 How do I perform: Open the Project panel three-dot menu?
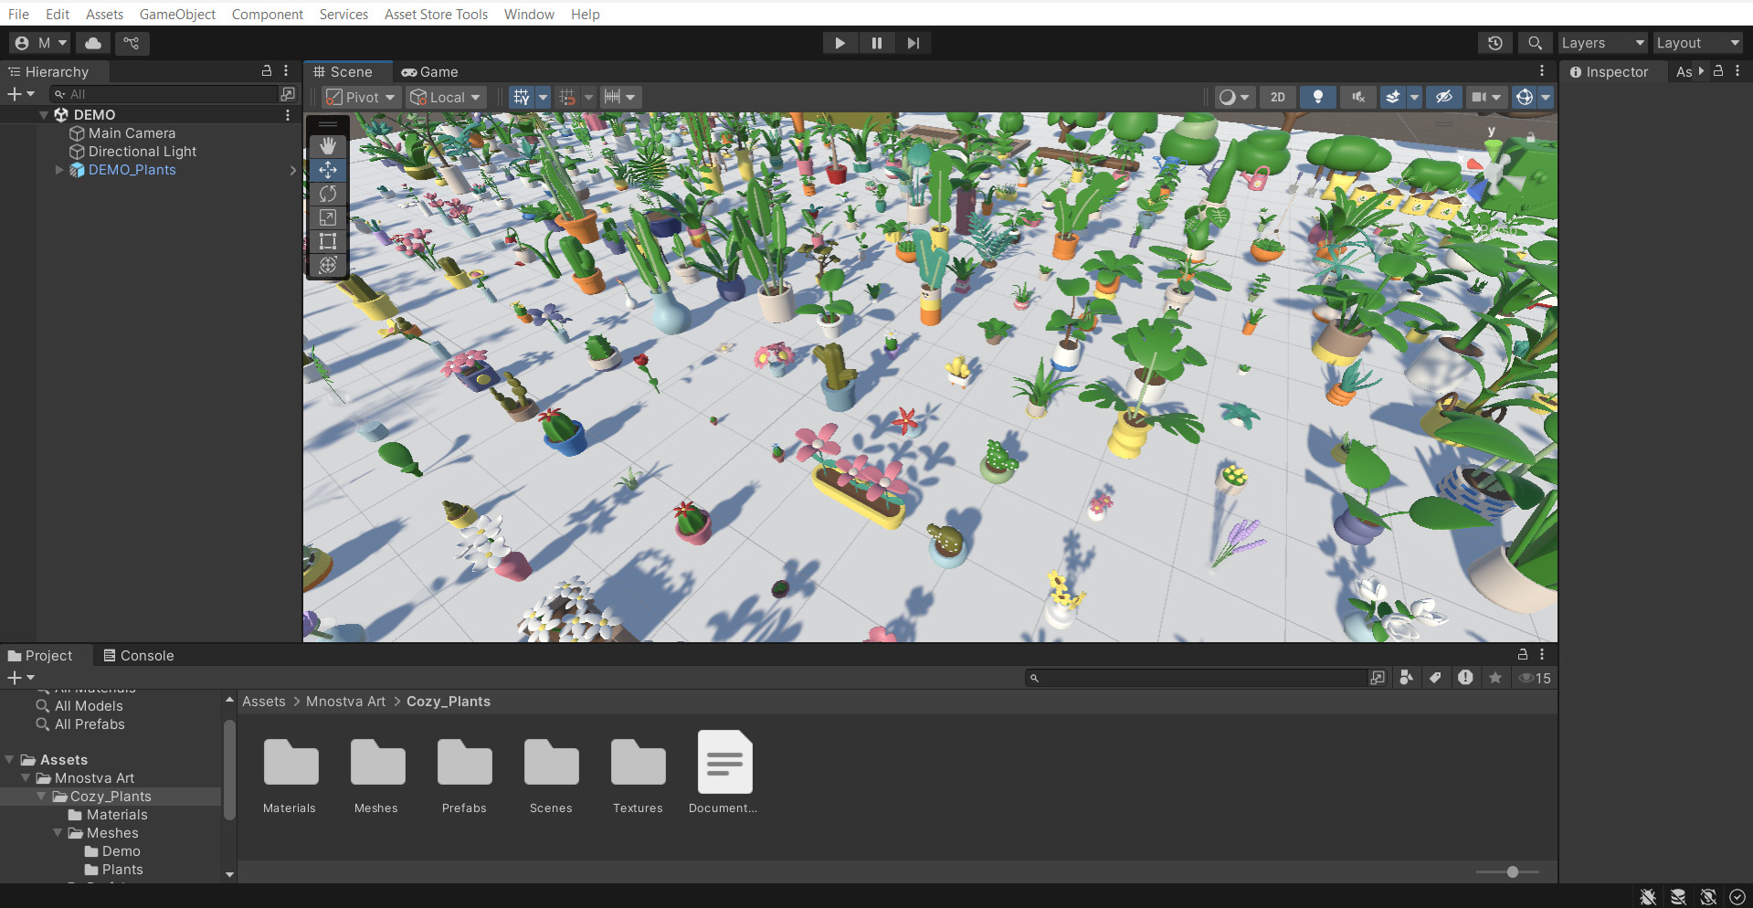[1542, 655]
